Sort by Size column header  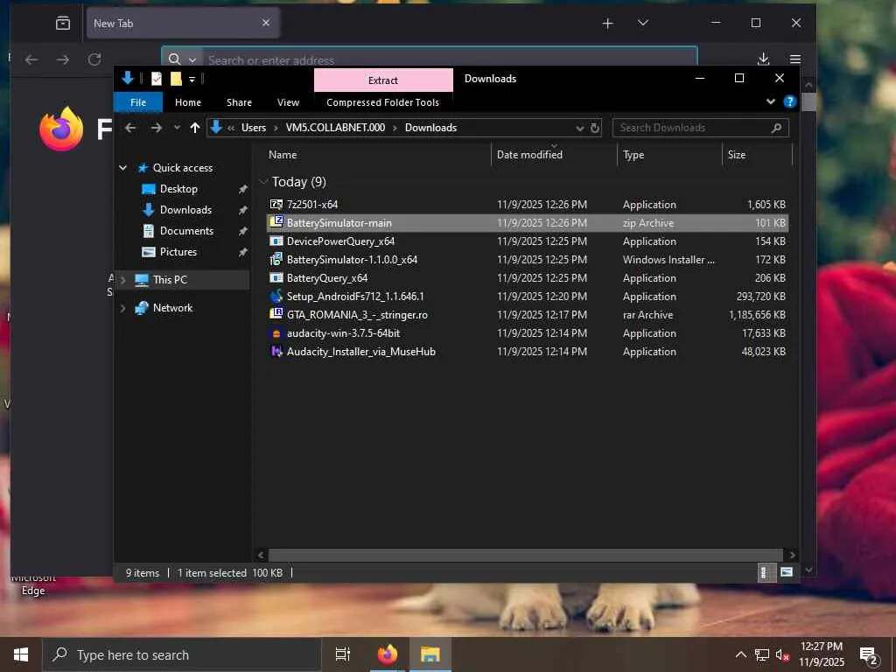(757, 155)
